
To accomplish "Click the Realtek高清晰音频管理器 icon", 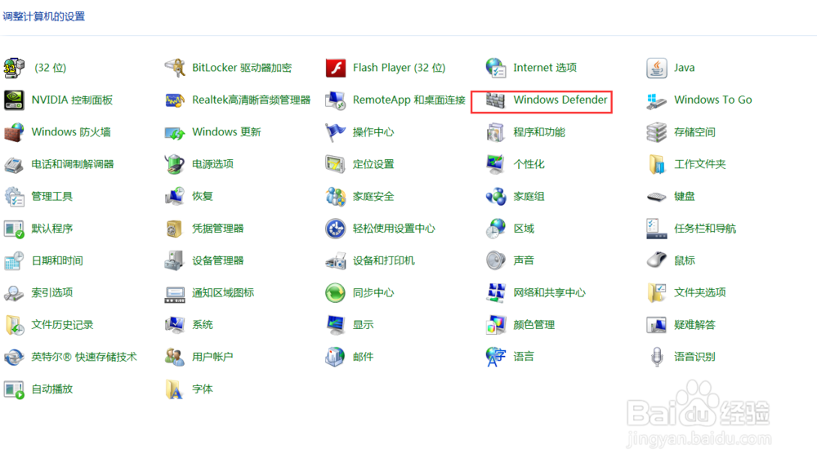I will pyautogui.click(x=175, y=100).
